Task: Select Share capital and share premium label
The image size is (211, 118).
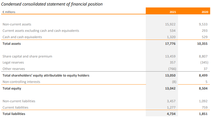Action: point(27,56)
